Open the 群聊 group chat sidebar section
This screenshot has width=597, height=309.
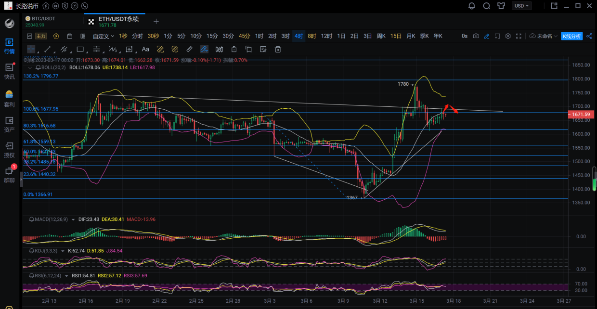click(x=9, y=175)
